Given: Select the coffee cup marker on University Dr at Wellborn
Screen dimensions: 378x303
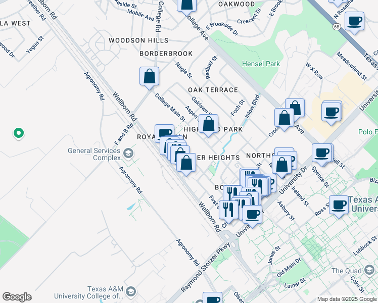Looking at the screenshot, I should pyautogui.click(x=252, y=215).
